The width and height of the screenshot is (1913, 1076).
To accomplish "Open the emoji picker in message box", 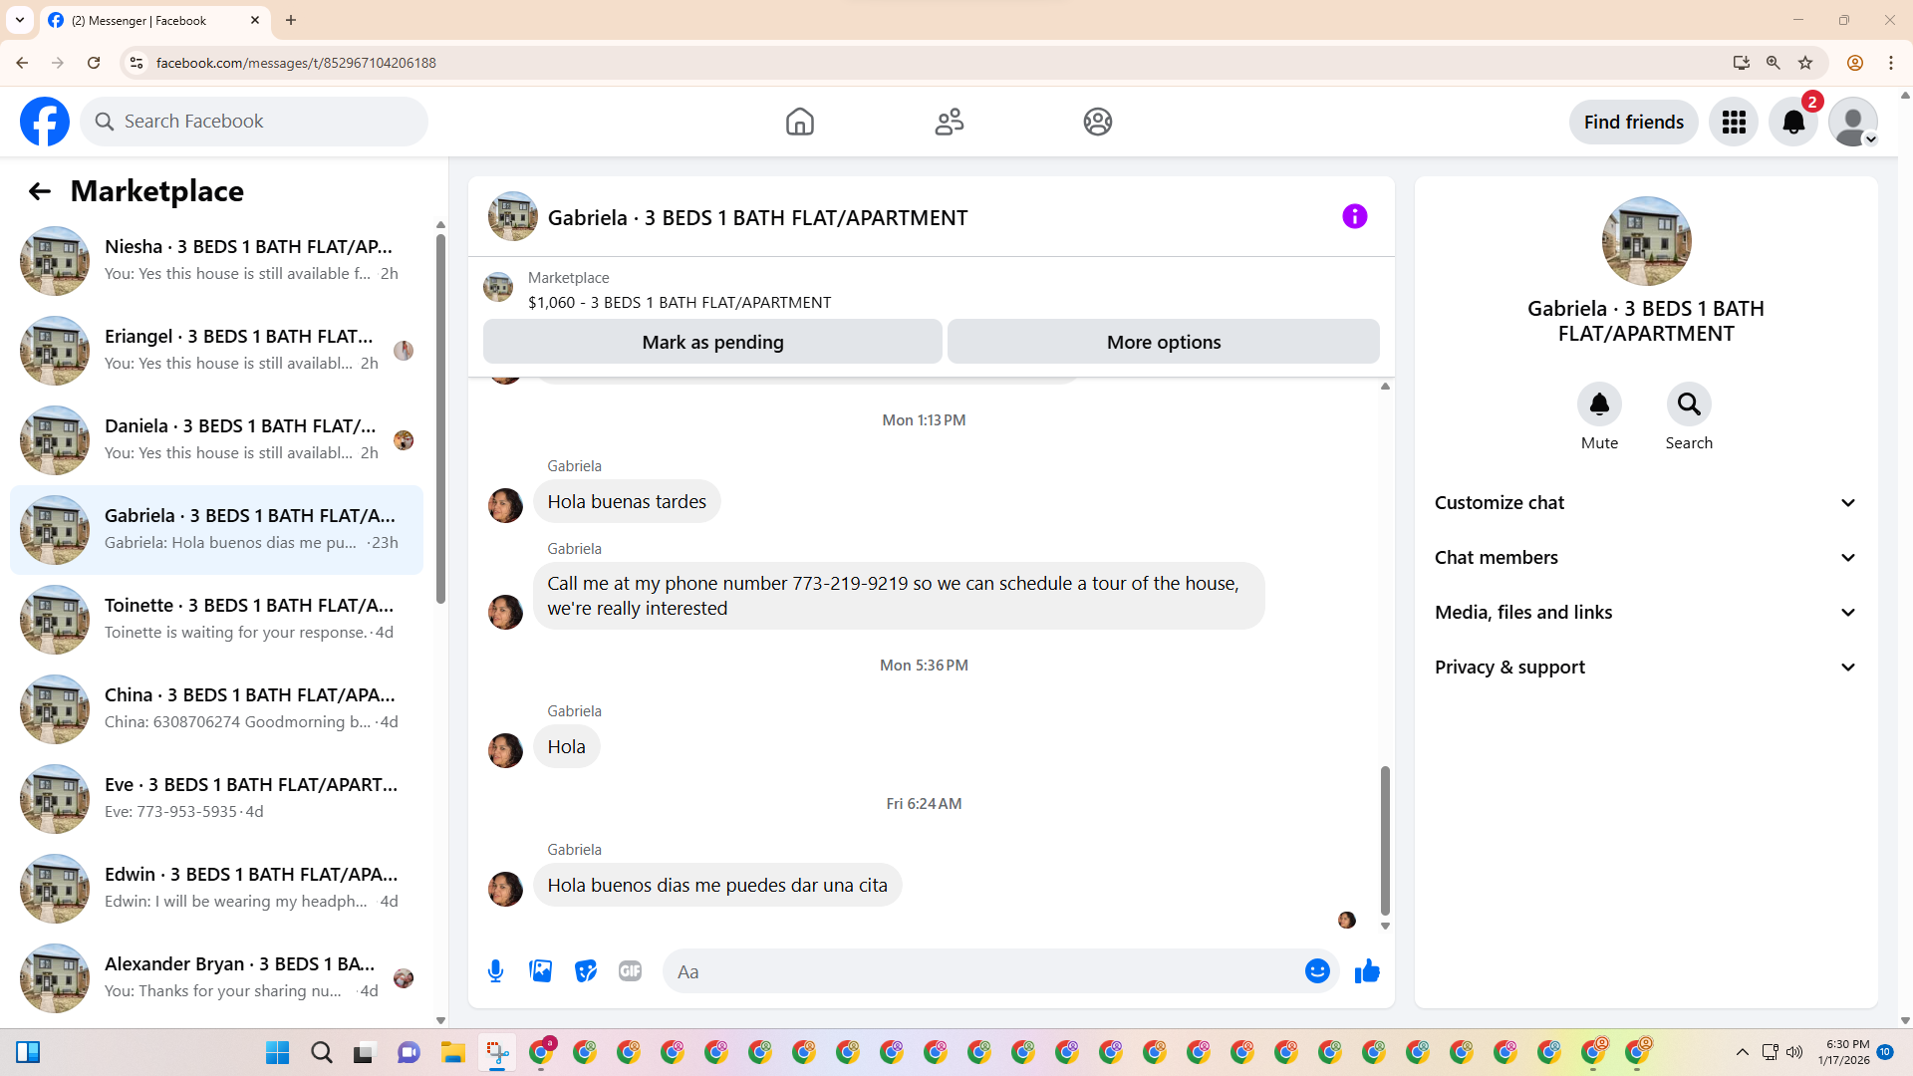I will coord(1317,971).
